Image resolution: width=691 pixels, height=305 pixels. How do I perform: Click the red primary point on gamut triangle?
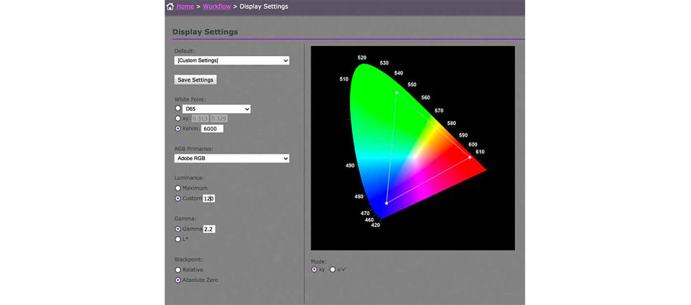pos(470,157)
